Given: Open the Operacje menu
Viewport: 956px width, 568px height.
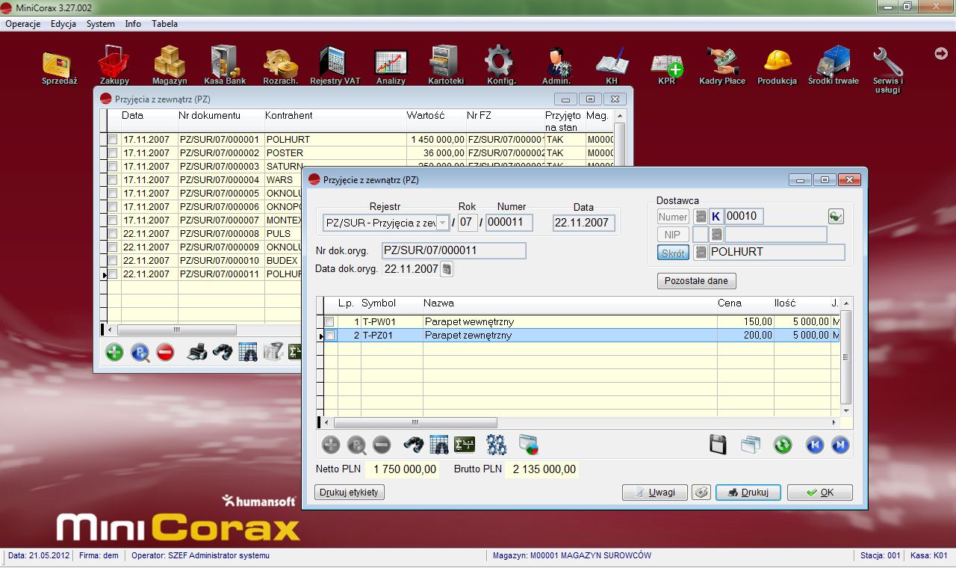Looking at the screenshot, I should coord(22,24).
